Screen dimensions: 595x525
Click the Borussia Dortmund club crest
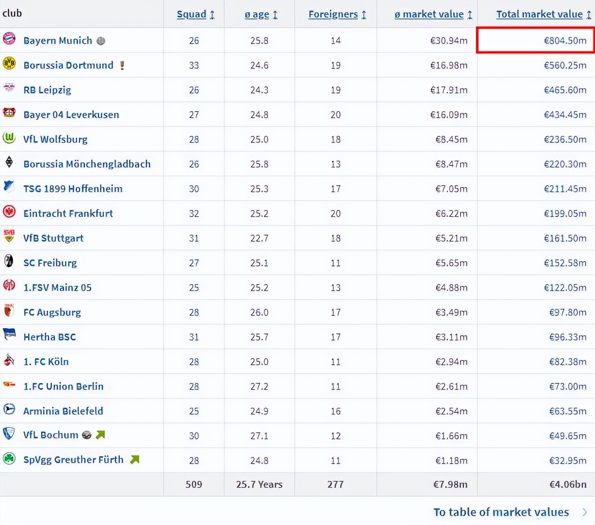click(x=9, y=64)
